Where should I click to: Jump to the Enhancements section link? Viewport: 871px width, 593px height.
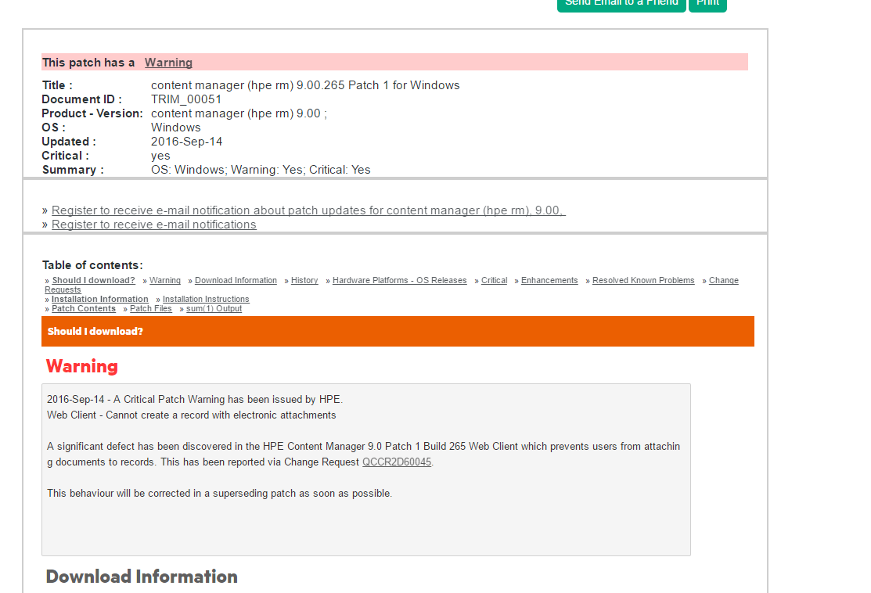(549, 280)
